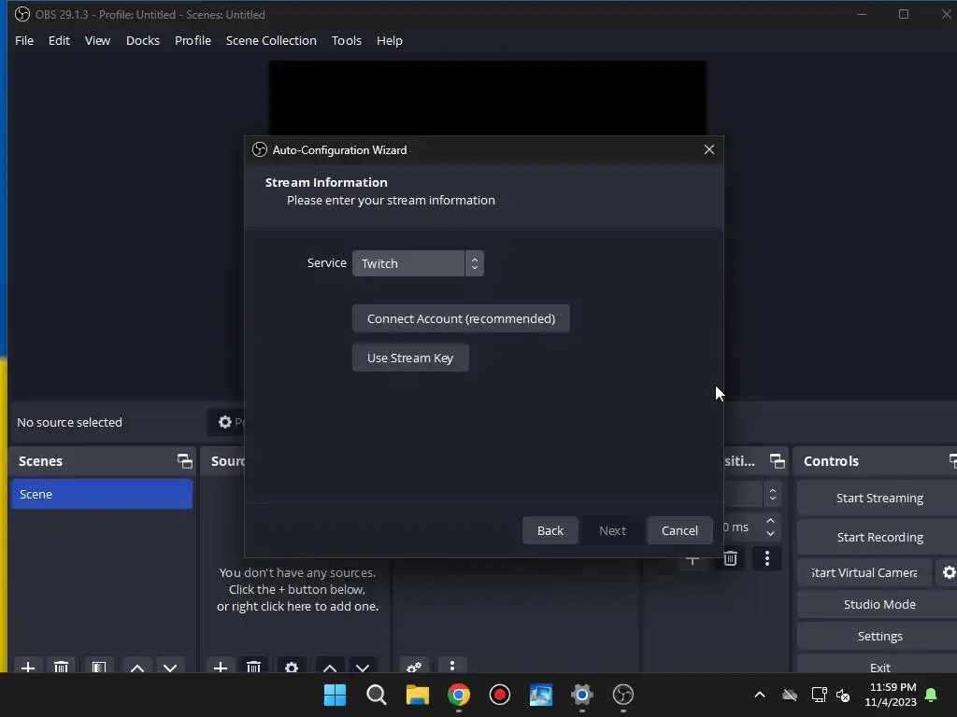
Task: Remove transition with Scene Transitions trash icon
Action: coord(730,558)
